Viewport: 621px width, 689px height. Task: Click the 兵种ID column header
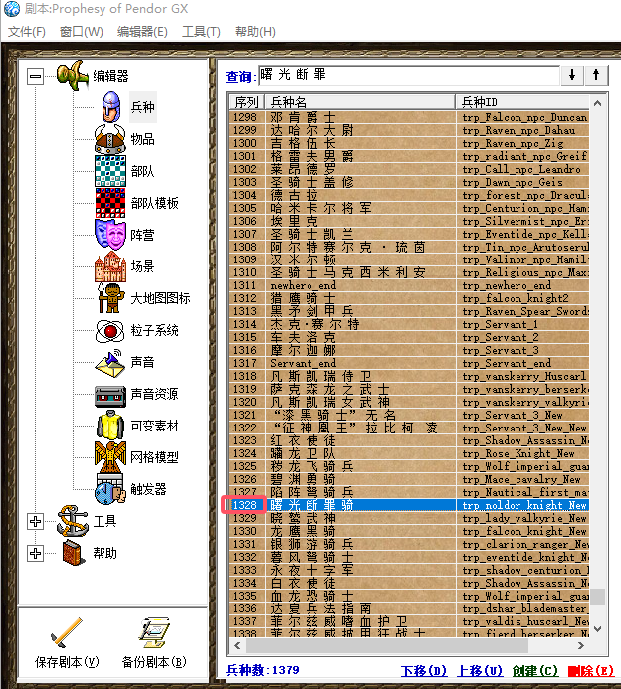pyautogui.click(x=522, y=102)
